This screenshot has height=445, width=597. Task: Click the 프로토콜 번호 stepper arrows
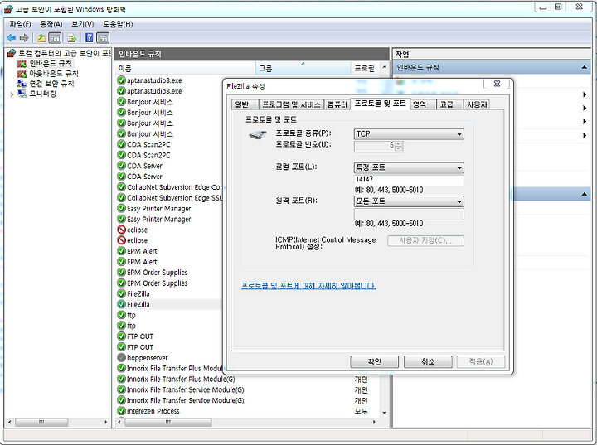pos(399,146)
